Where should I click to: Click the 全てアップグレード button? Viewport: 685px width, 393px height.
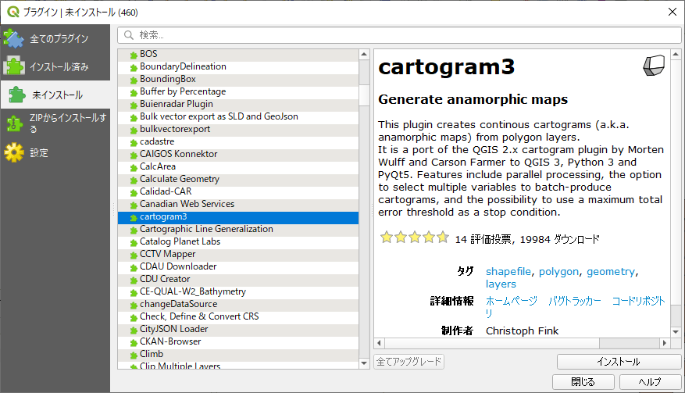[409, 362]
